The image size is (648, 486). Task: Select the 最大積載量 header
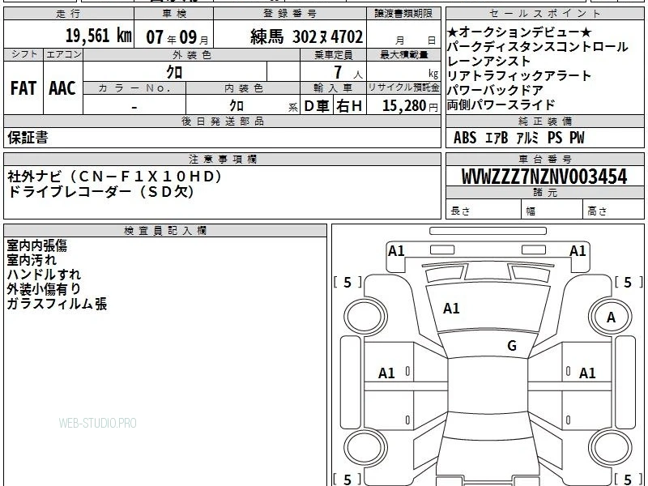coord(403,54)
